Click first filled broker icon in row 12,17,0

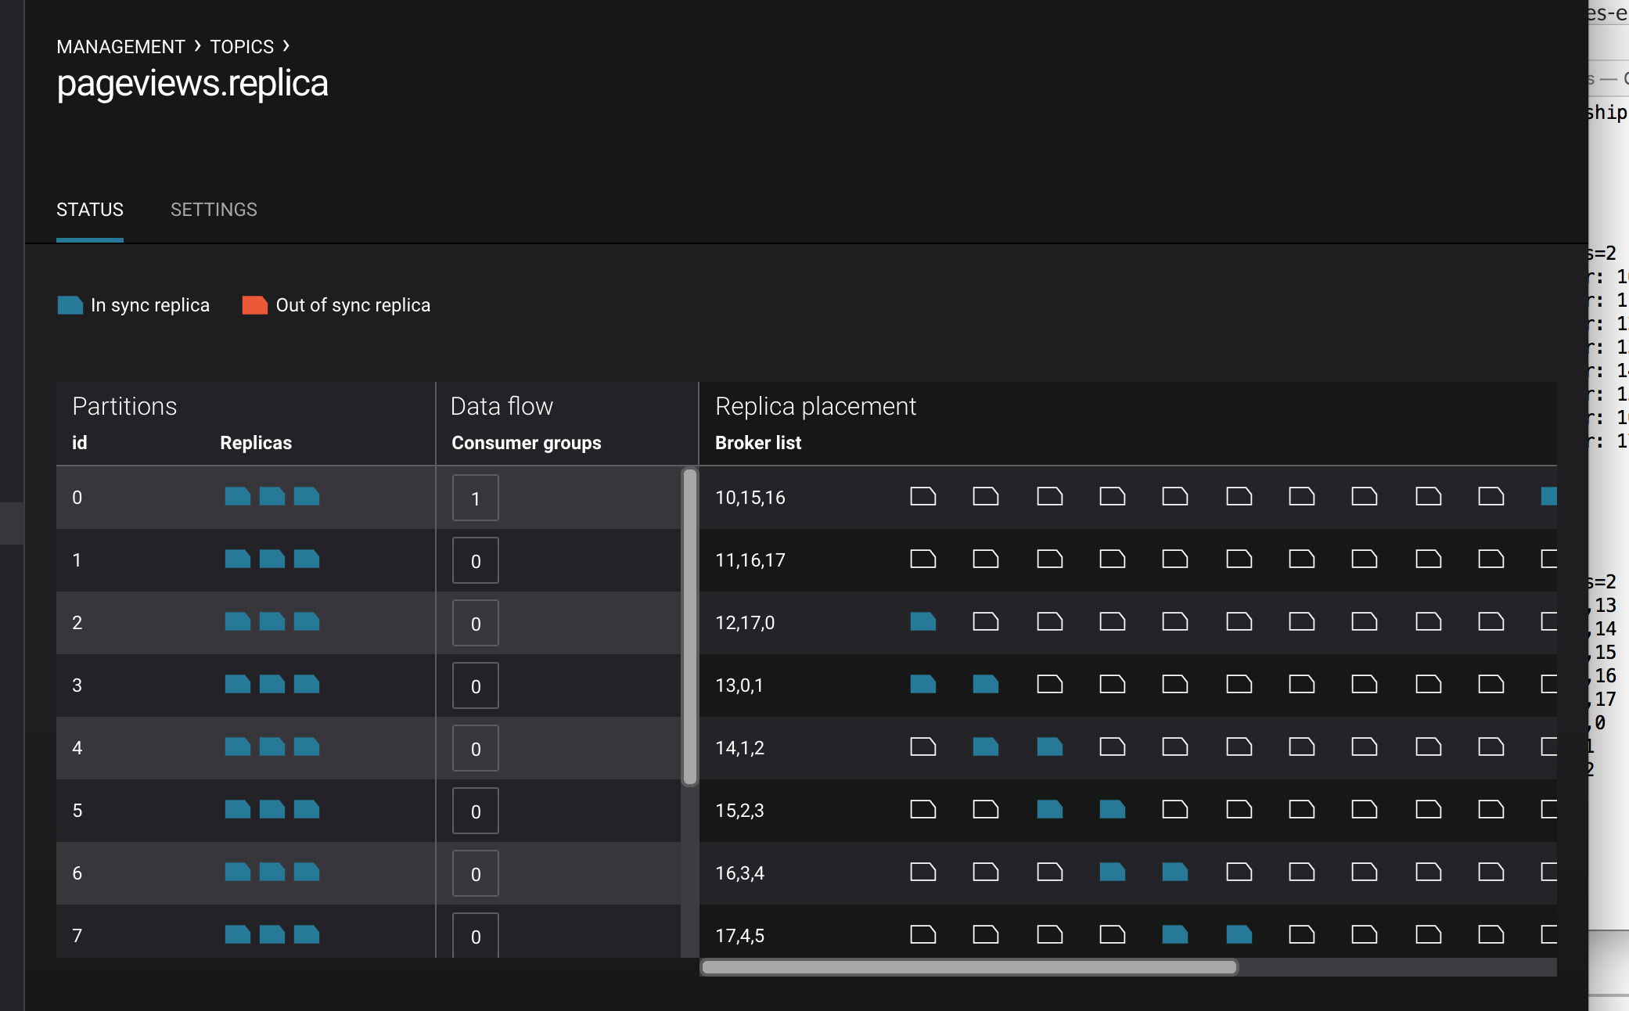pyautogui.click(x=923, y=621)
